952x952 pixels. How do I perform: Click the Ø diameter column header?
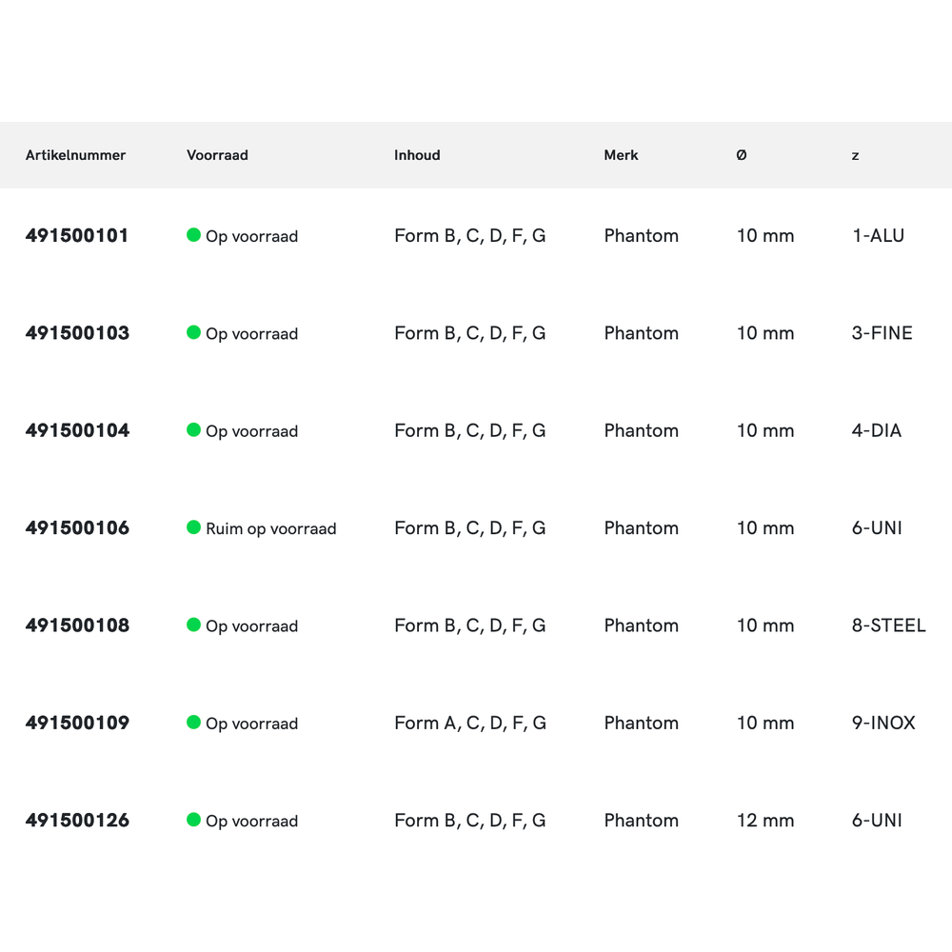[742, 155]
